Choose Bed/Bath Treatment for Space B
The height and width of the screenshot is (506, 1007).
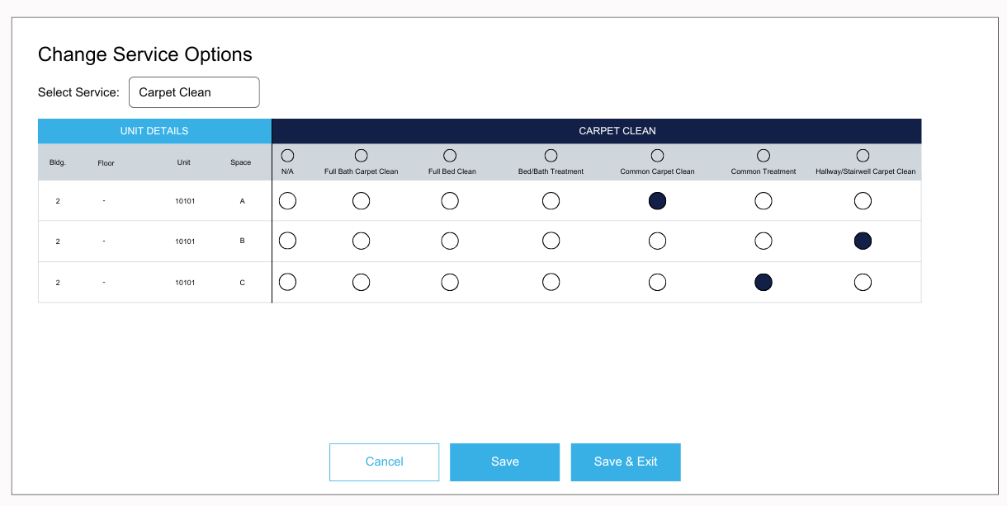551,241
